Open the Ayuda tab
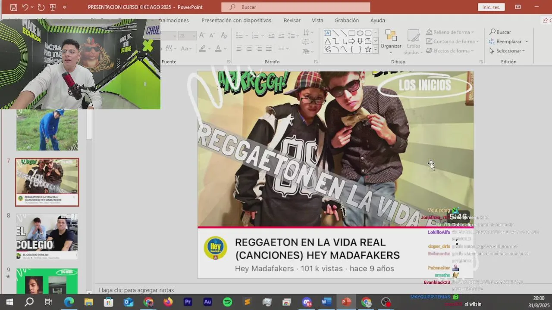Screen dimensions: 552x310 (378, 20)
